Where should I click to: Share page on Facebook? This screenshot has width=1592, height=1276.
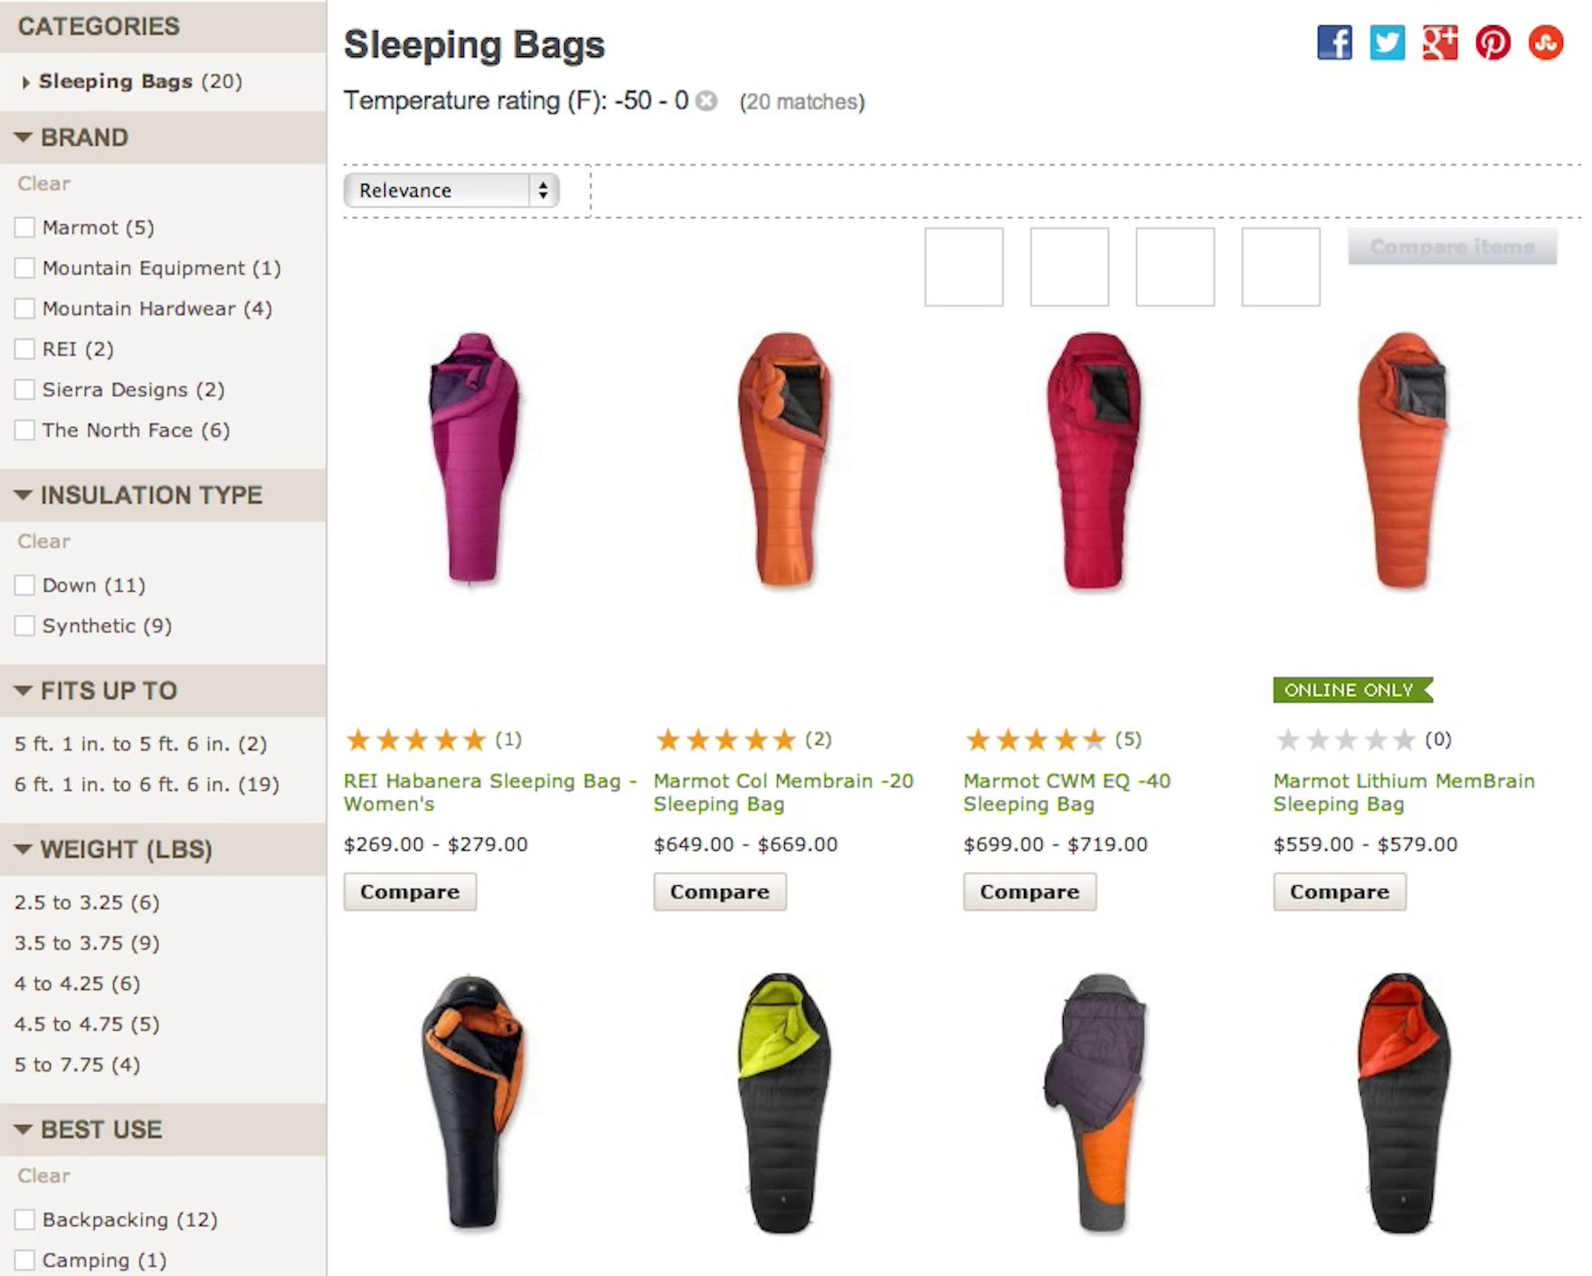click(x=1334, y=43)
